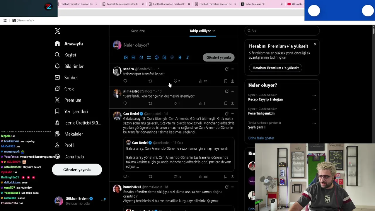This screenshot has width=375, height=211.
Task: Open Bildirimler notifications
Action: tap(69, 66)
